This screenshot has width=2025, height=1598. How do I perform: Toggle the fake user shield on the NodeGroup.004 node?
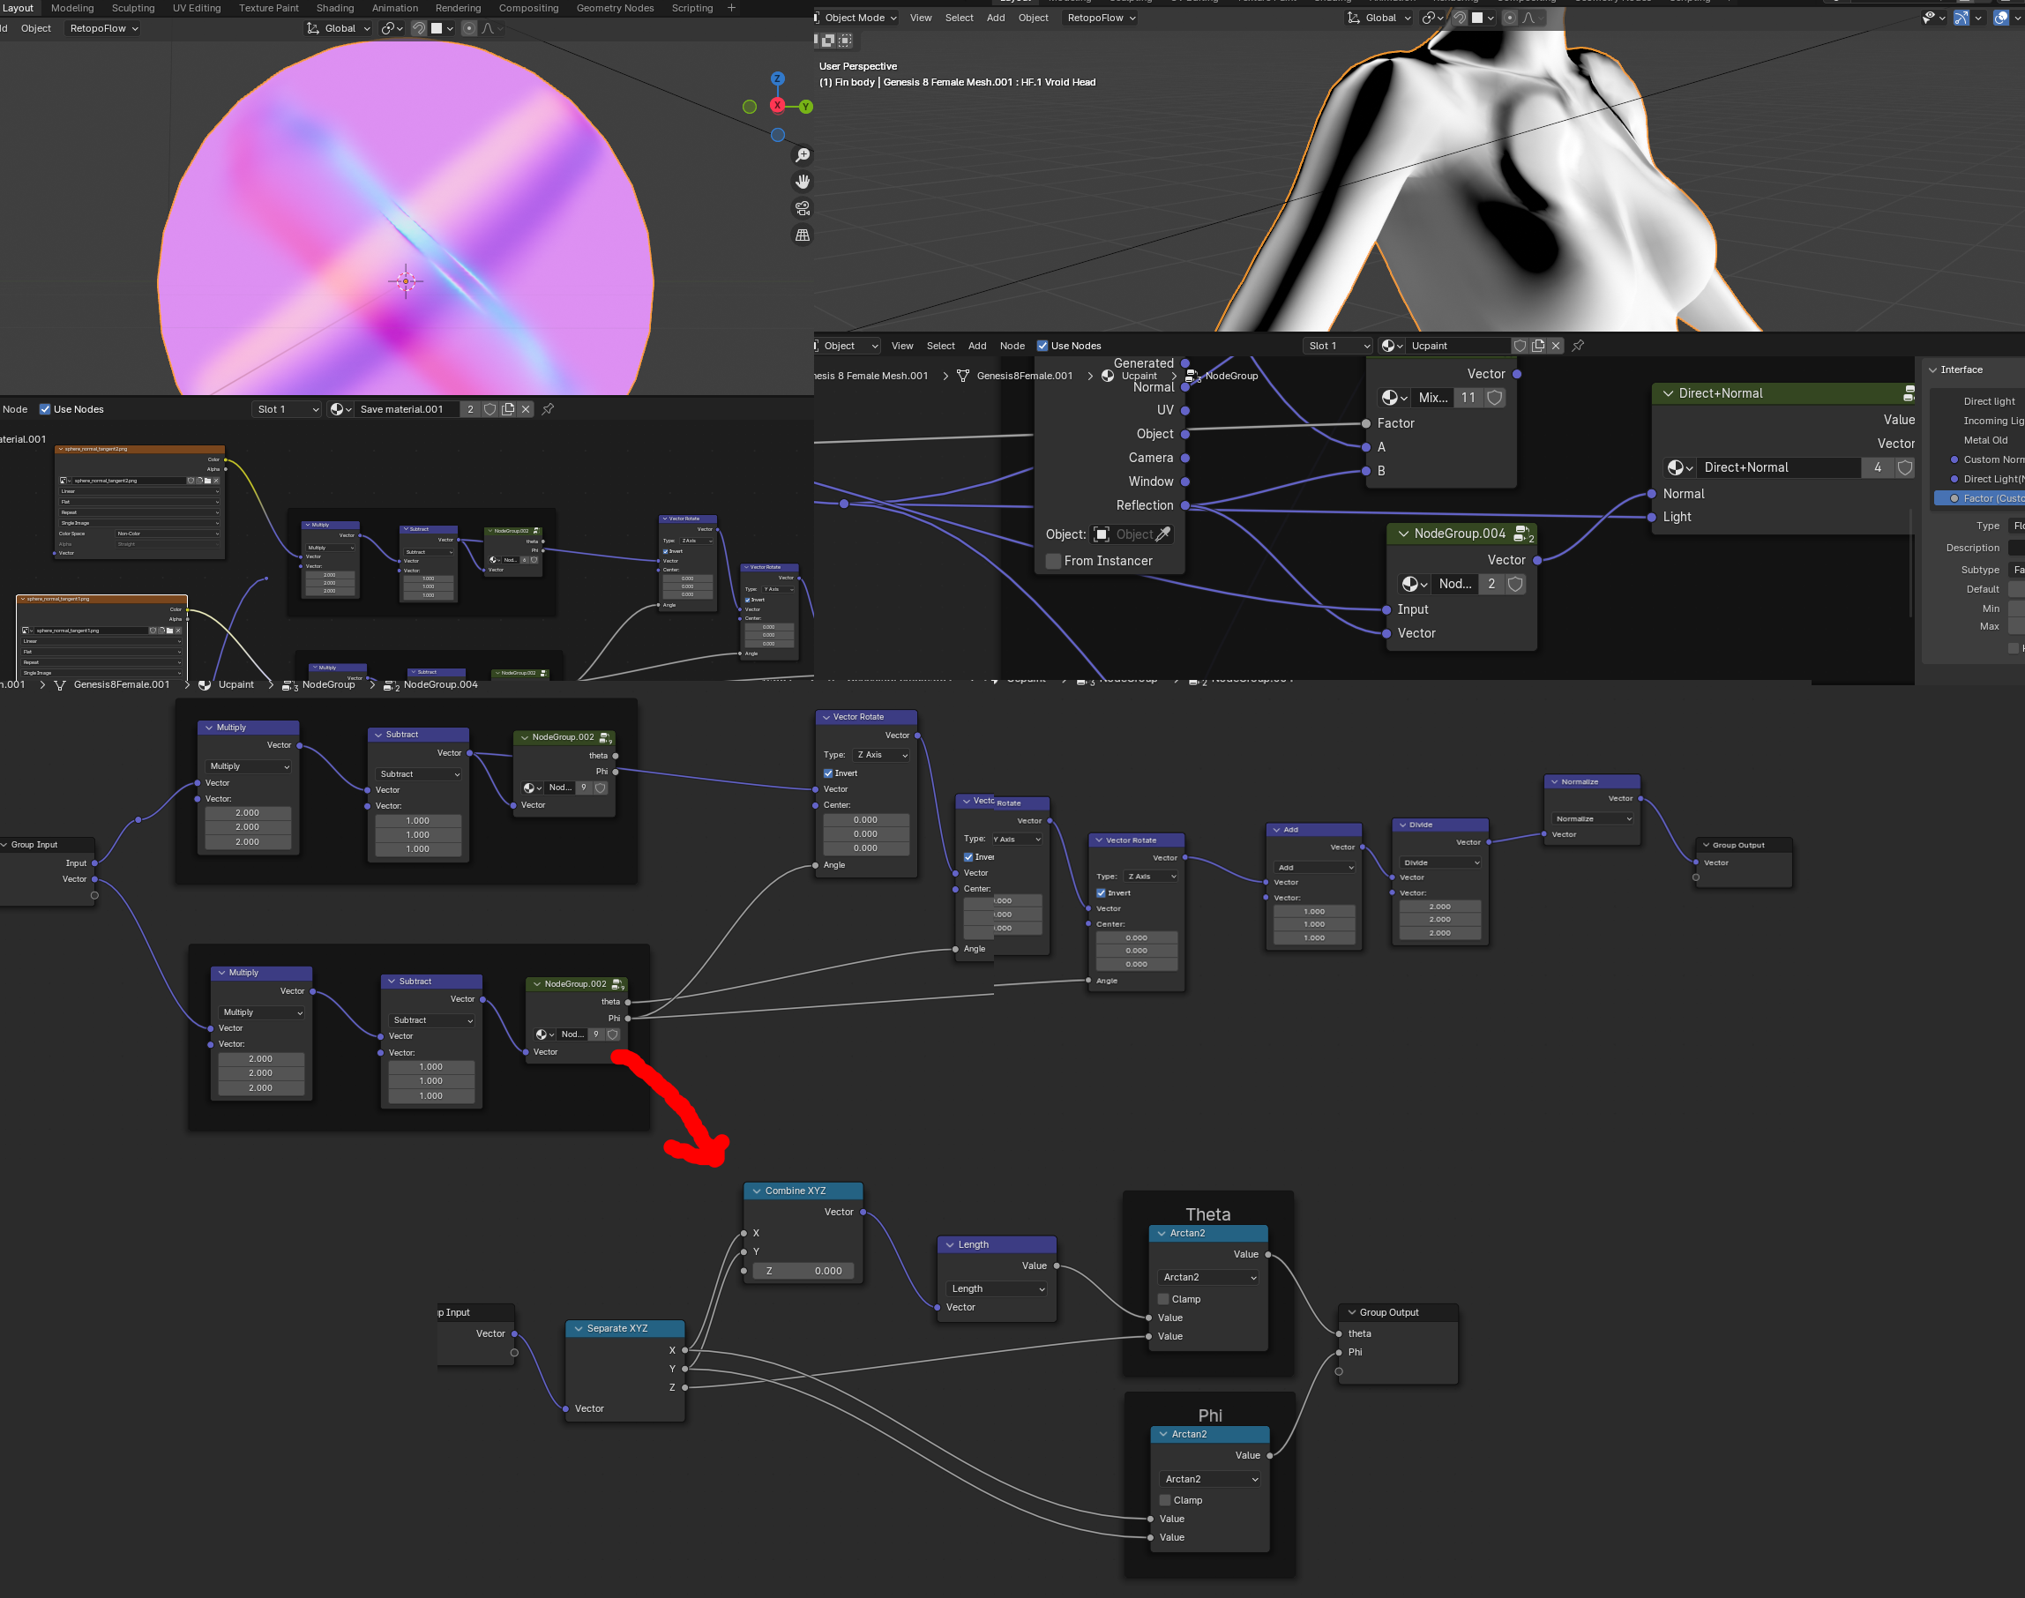pyautogui.click(x=1516, y=584)
